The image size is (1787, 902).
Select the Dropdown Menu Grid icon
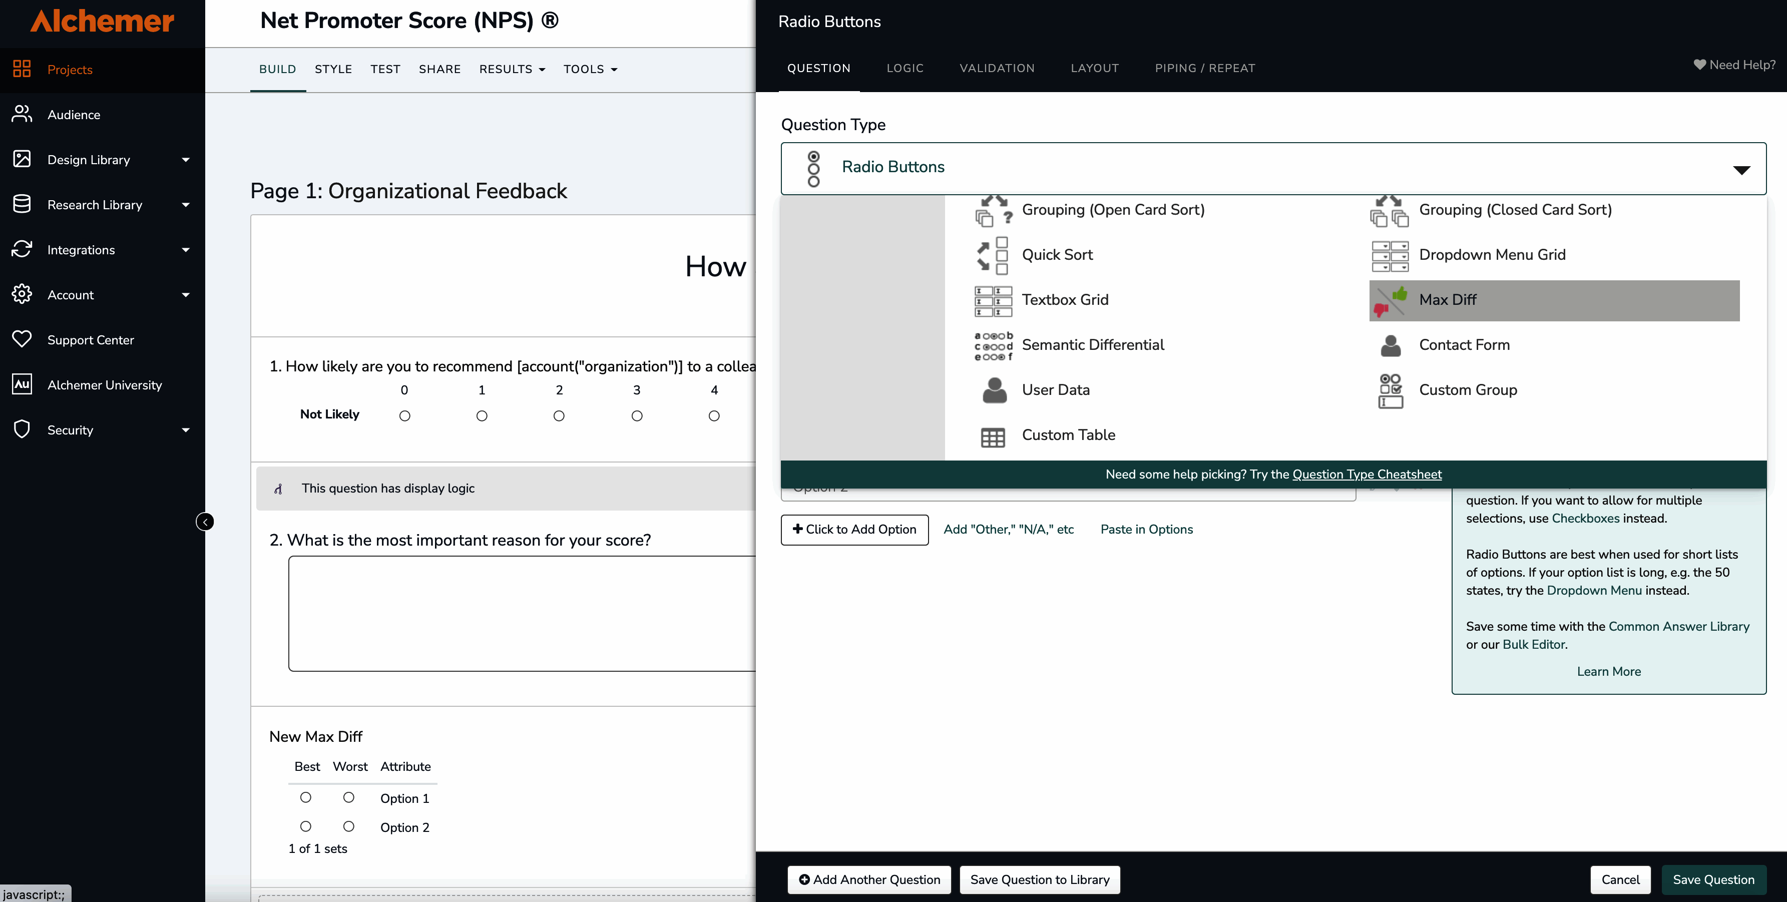[x=1390, y=255]
